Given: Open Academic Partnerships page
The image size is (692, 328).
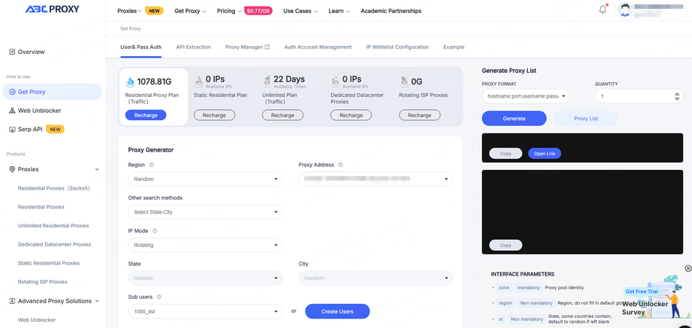Looking at the screenshot, I should 391,11.
